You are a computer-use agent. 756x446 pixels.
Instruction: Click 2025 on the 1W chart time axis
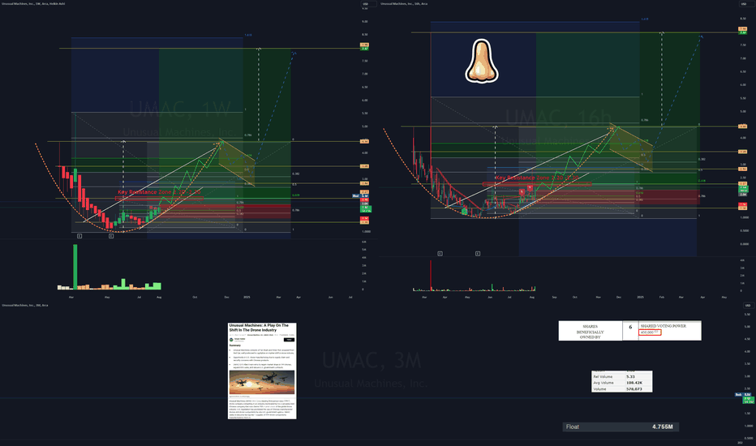pos(247,298)
